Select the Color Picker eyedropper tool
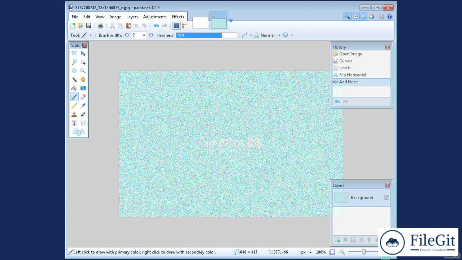This screenshot has height=260, width=462. click(x=83, y=105)
